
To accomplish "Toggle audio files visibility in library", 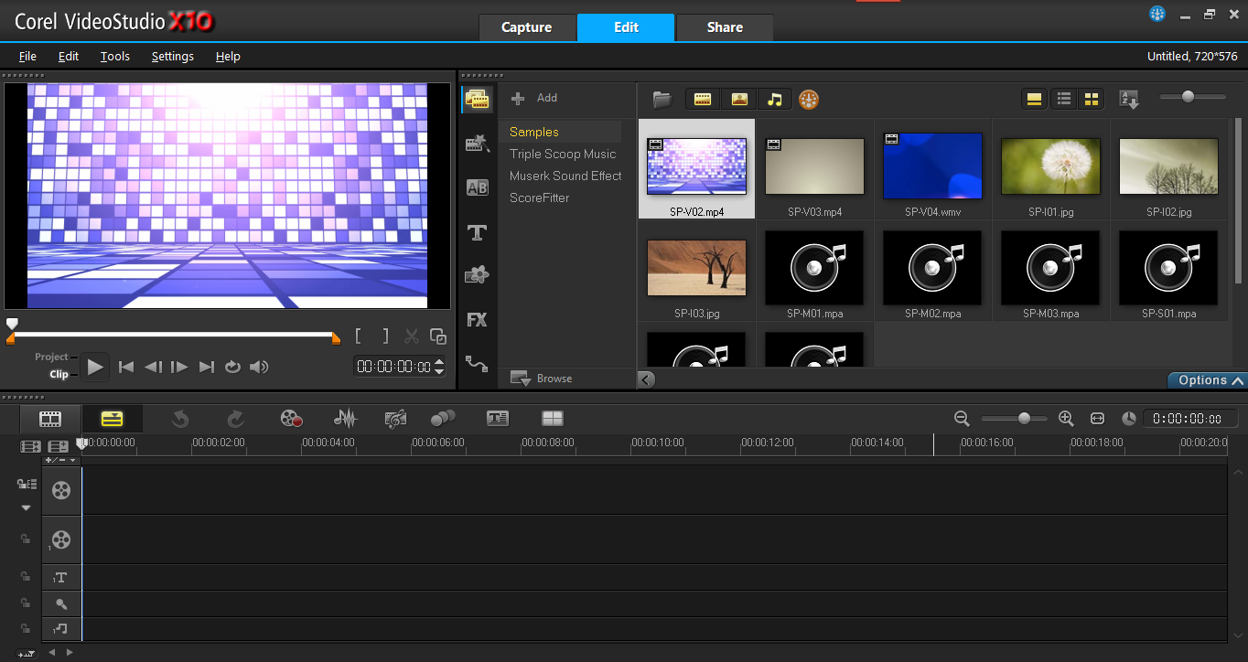I will pyautogui.click(x=775, y=100).
